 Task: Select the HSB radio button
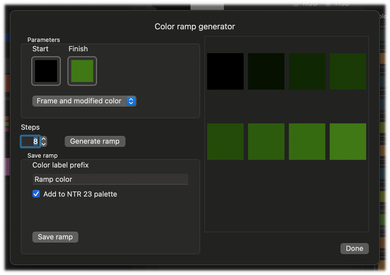328,3
